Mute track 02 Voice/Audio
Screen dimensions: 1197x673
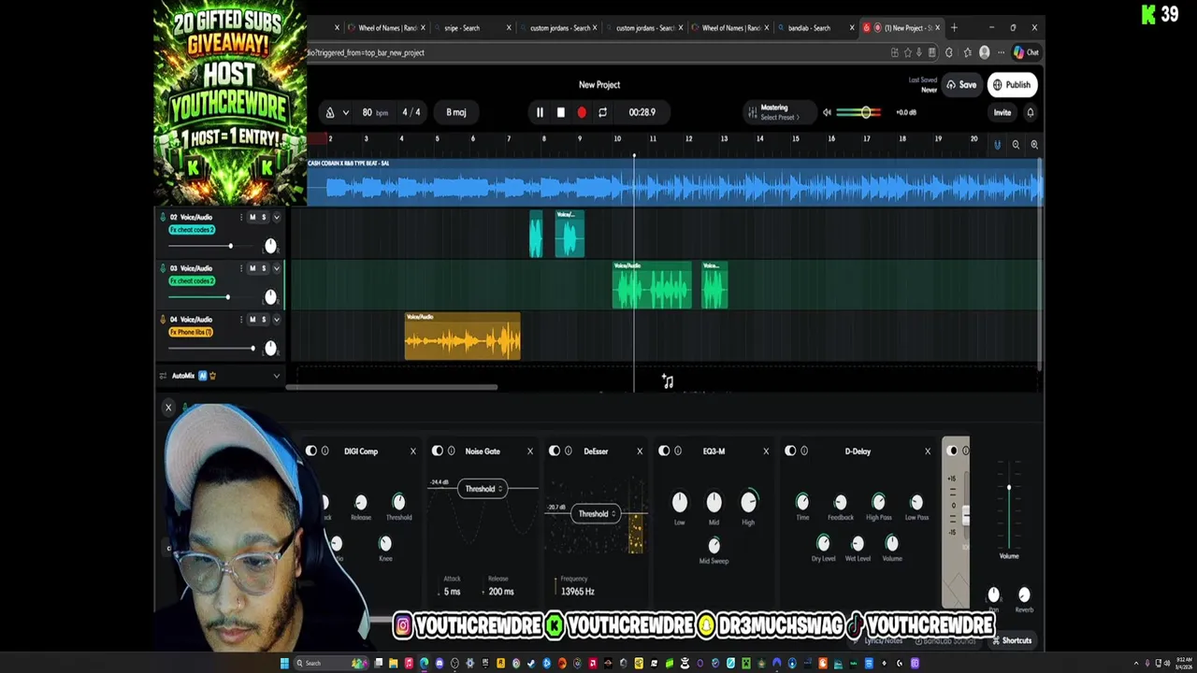[x=252, y=217]
